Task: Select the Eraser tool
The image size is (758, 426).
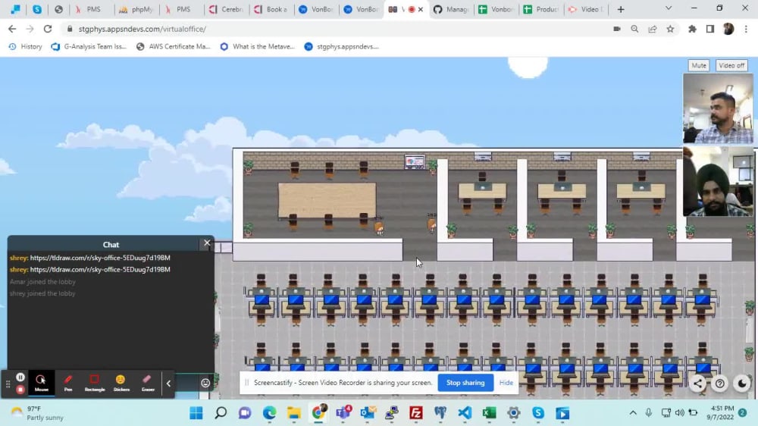Action: [148, 383]
